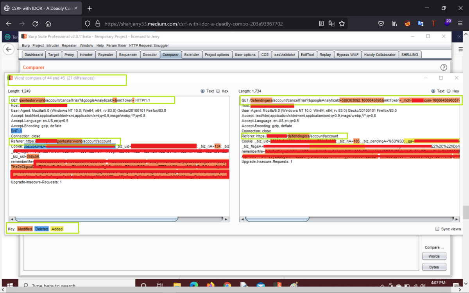Click the fox extension icon in toolbar
The image size is (469, 293).
tap(408, 24)
